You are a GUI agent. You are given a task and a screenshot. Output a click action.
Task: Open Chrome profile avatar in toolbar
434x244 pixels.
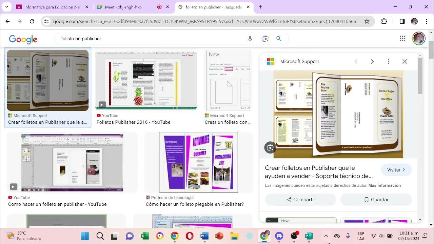(x=414, y=21)
